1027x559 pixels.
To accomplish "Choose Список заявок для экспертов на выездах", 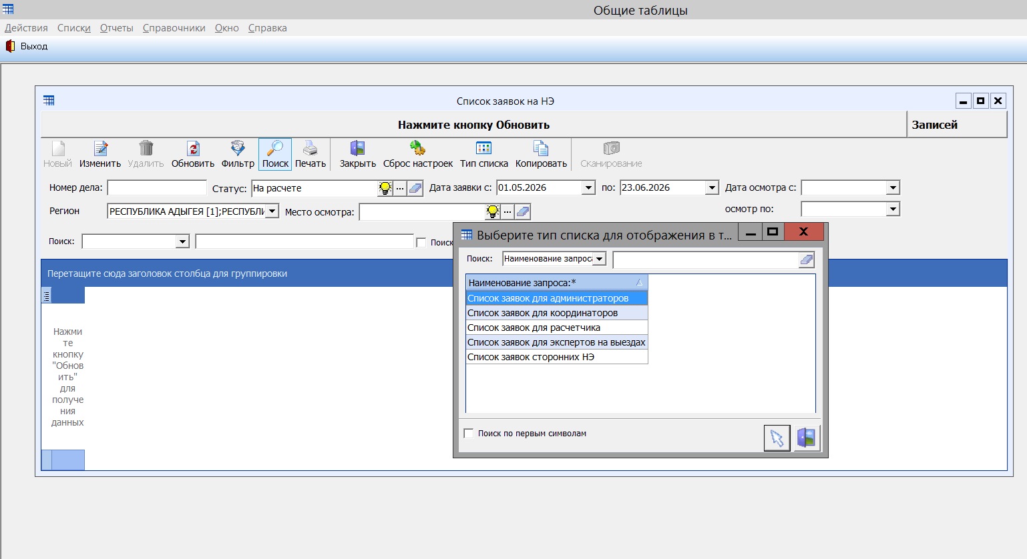I will coord(557,342).
